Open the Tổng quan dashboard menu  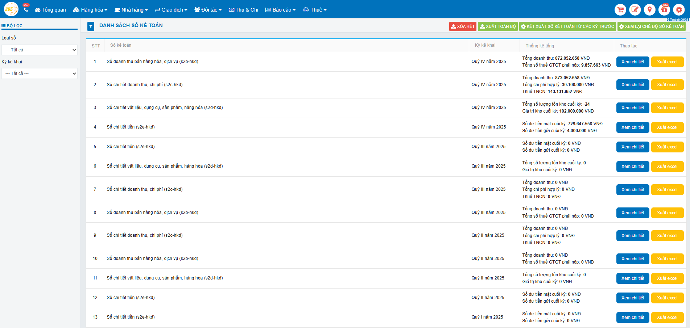(x=50, y=10)
